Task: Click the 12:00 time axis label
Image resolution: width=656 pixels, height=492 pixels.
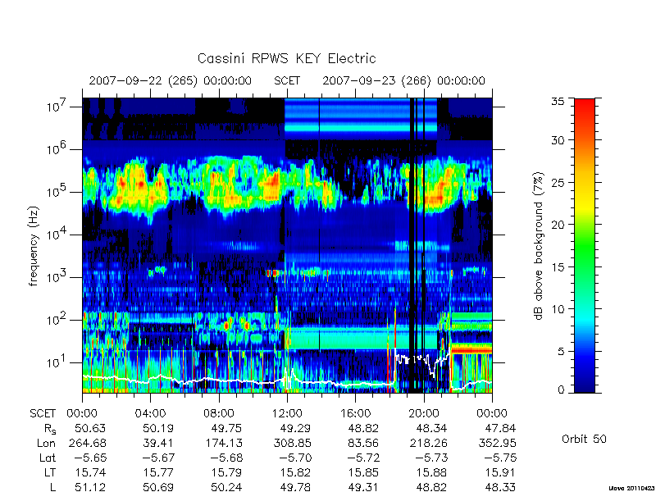Action: [287, 413]
